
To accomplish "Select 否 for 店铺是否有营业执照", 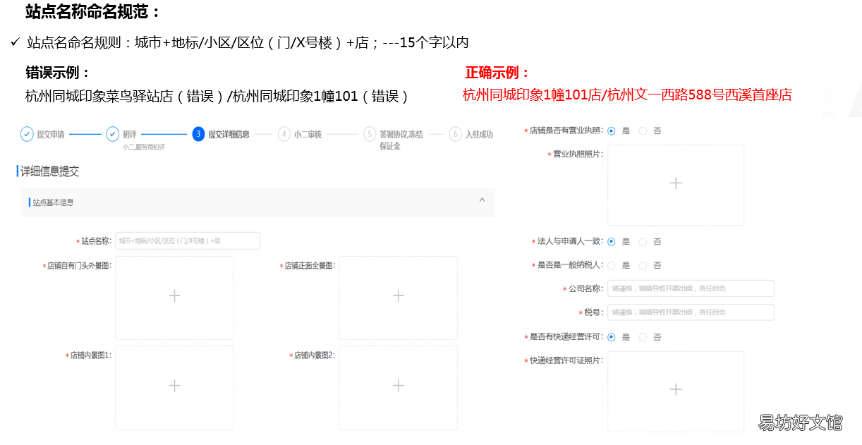I will pos(643,131).
